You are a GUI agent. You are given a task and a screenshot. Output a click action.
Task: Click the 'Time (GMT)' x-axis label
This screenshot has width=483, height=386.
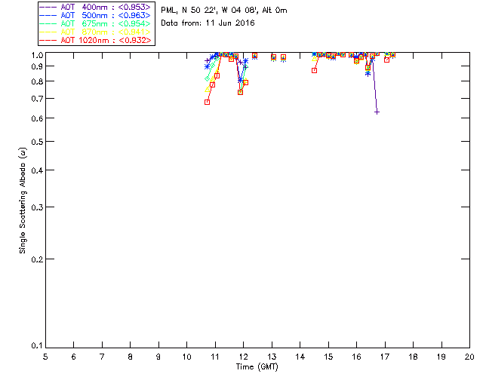pyautogui.click(x=257, y=367)
